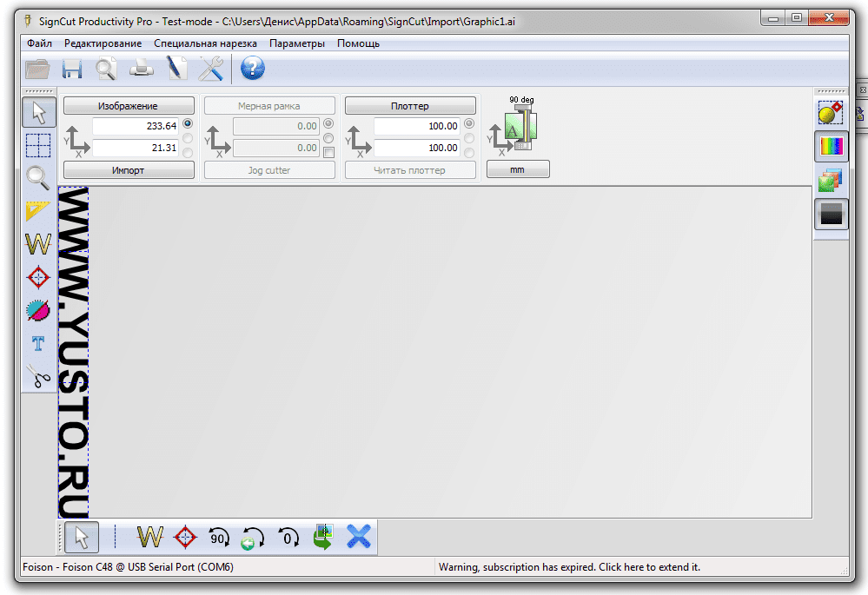Save using the floppy disk icon
The height and width of the screenshot is (595, 868).
pos(72,69)
